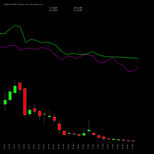The image size is (154, 154).
Task: Select the 23 Mar date label
Action: (128, 147)
